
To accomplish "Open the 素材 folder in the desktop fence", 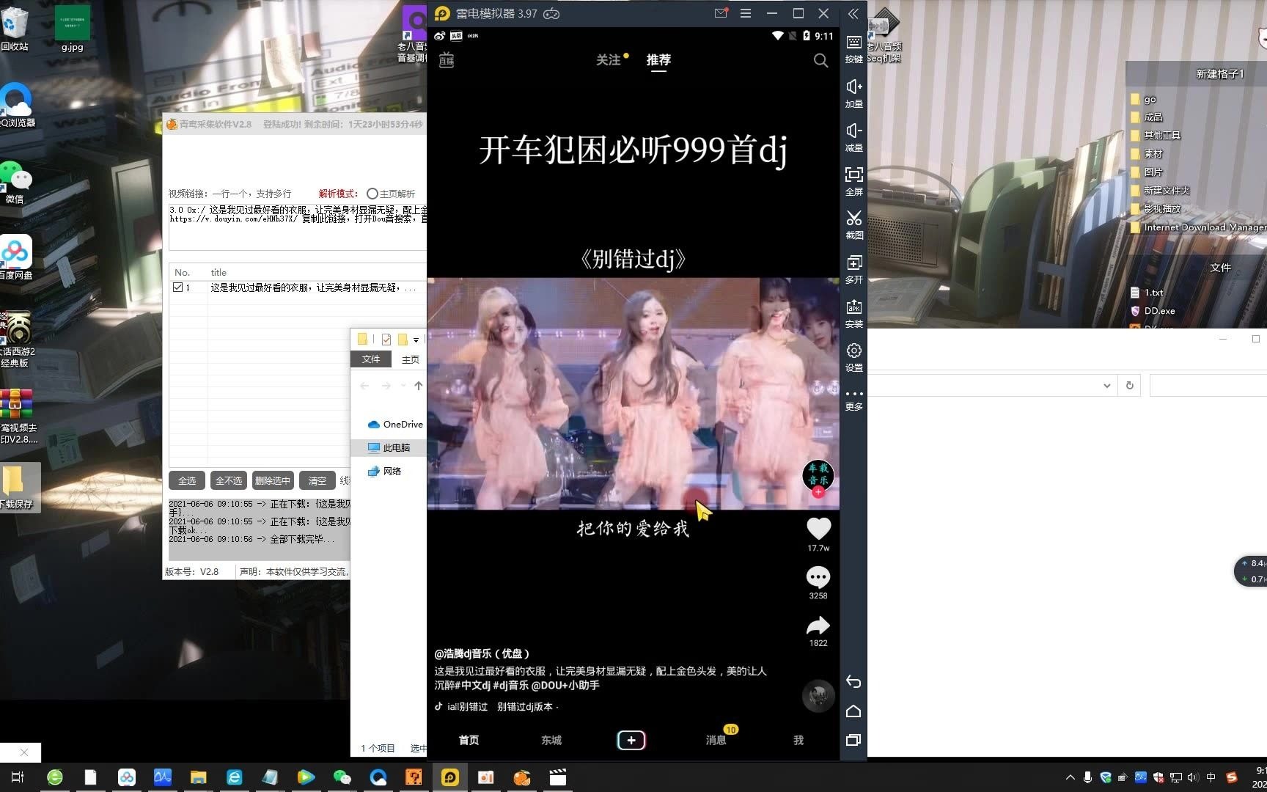I will [1147, 154].
